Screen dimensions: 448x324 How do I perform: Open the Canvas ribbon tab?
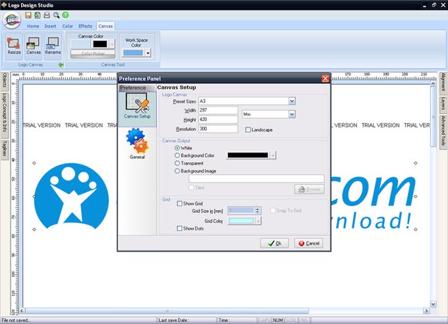[105, 26]
